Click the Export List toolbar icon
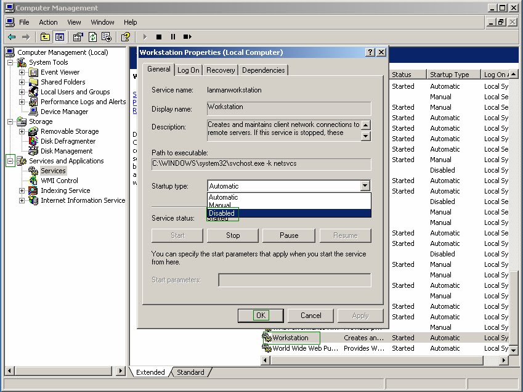 point(106,37)
